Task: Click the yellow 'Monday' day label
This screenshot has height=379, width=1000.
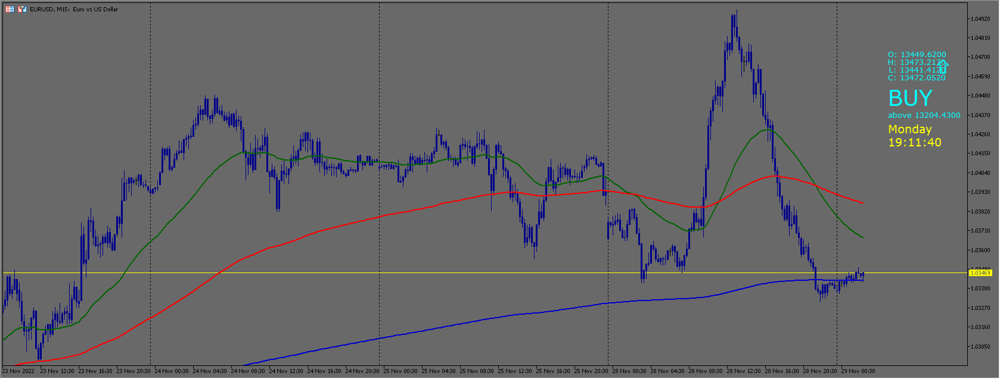Action: [x=909, y=129]
